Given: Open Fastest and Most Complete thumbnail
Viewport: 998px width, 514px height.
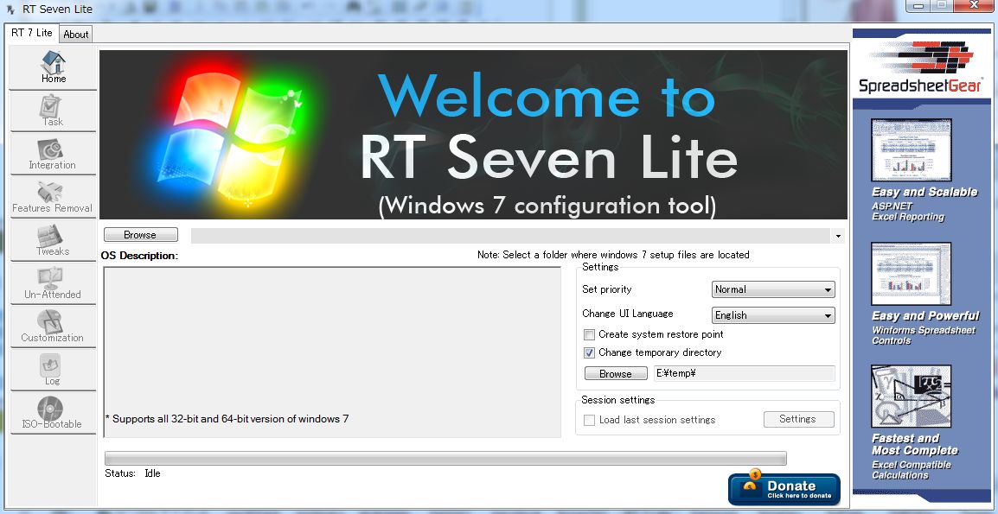Looking at the screenshot, I should [912, 397].
